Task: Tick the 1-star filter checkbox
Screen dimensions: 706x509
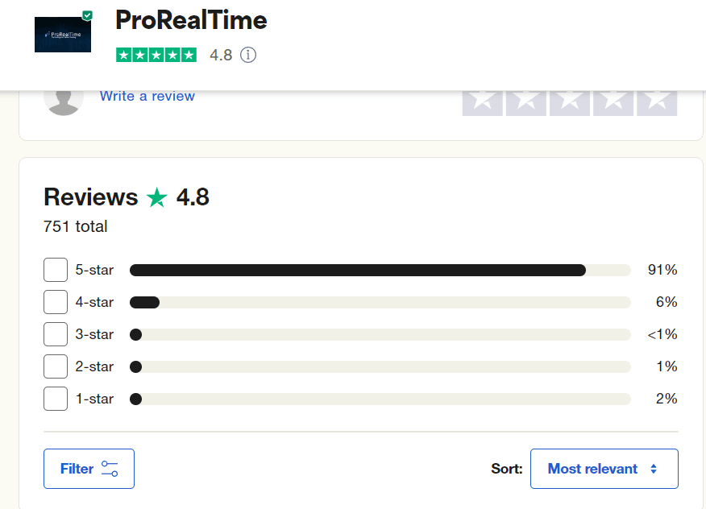Action: point(56,399)
